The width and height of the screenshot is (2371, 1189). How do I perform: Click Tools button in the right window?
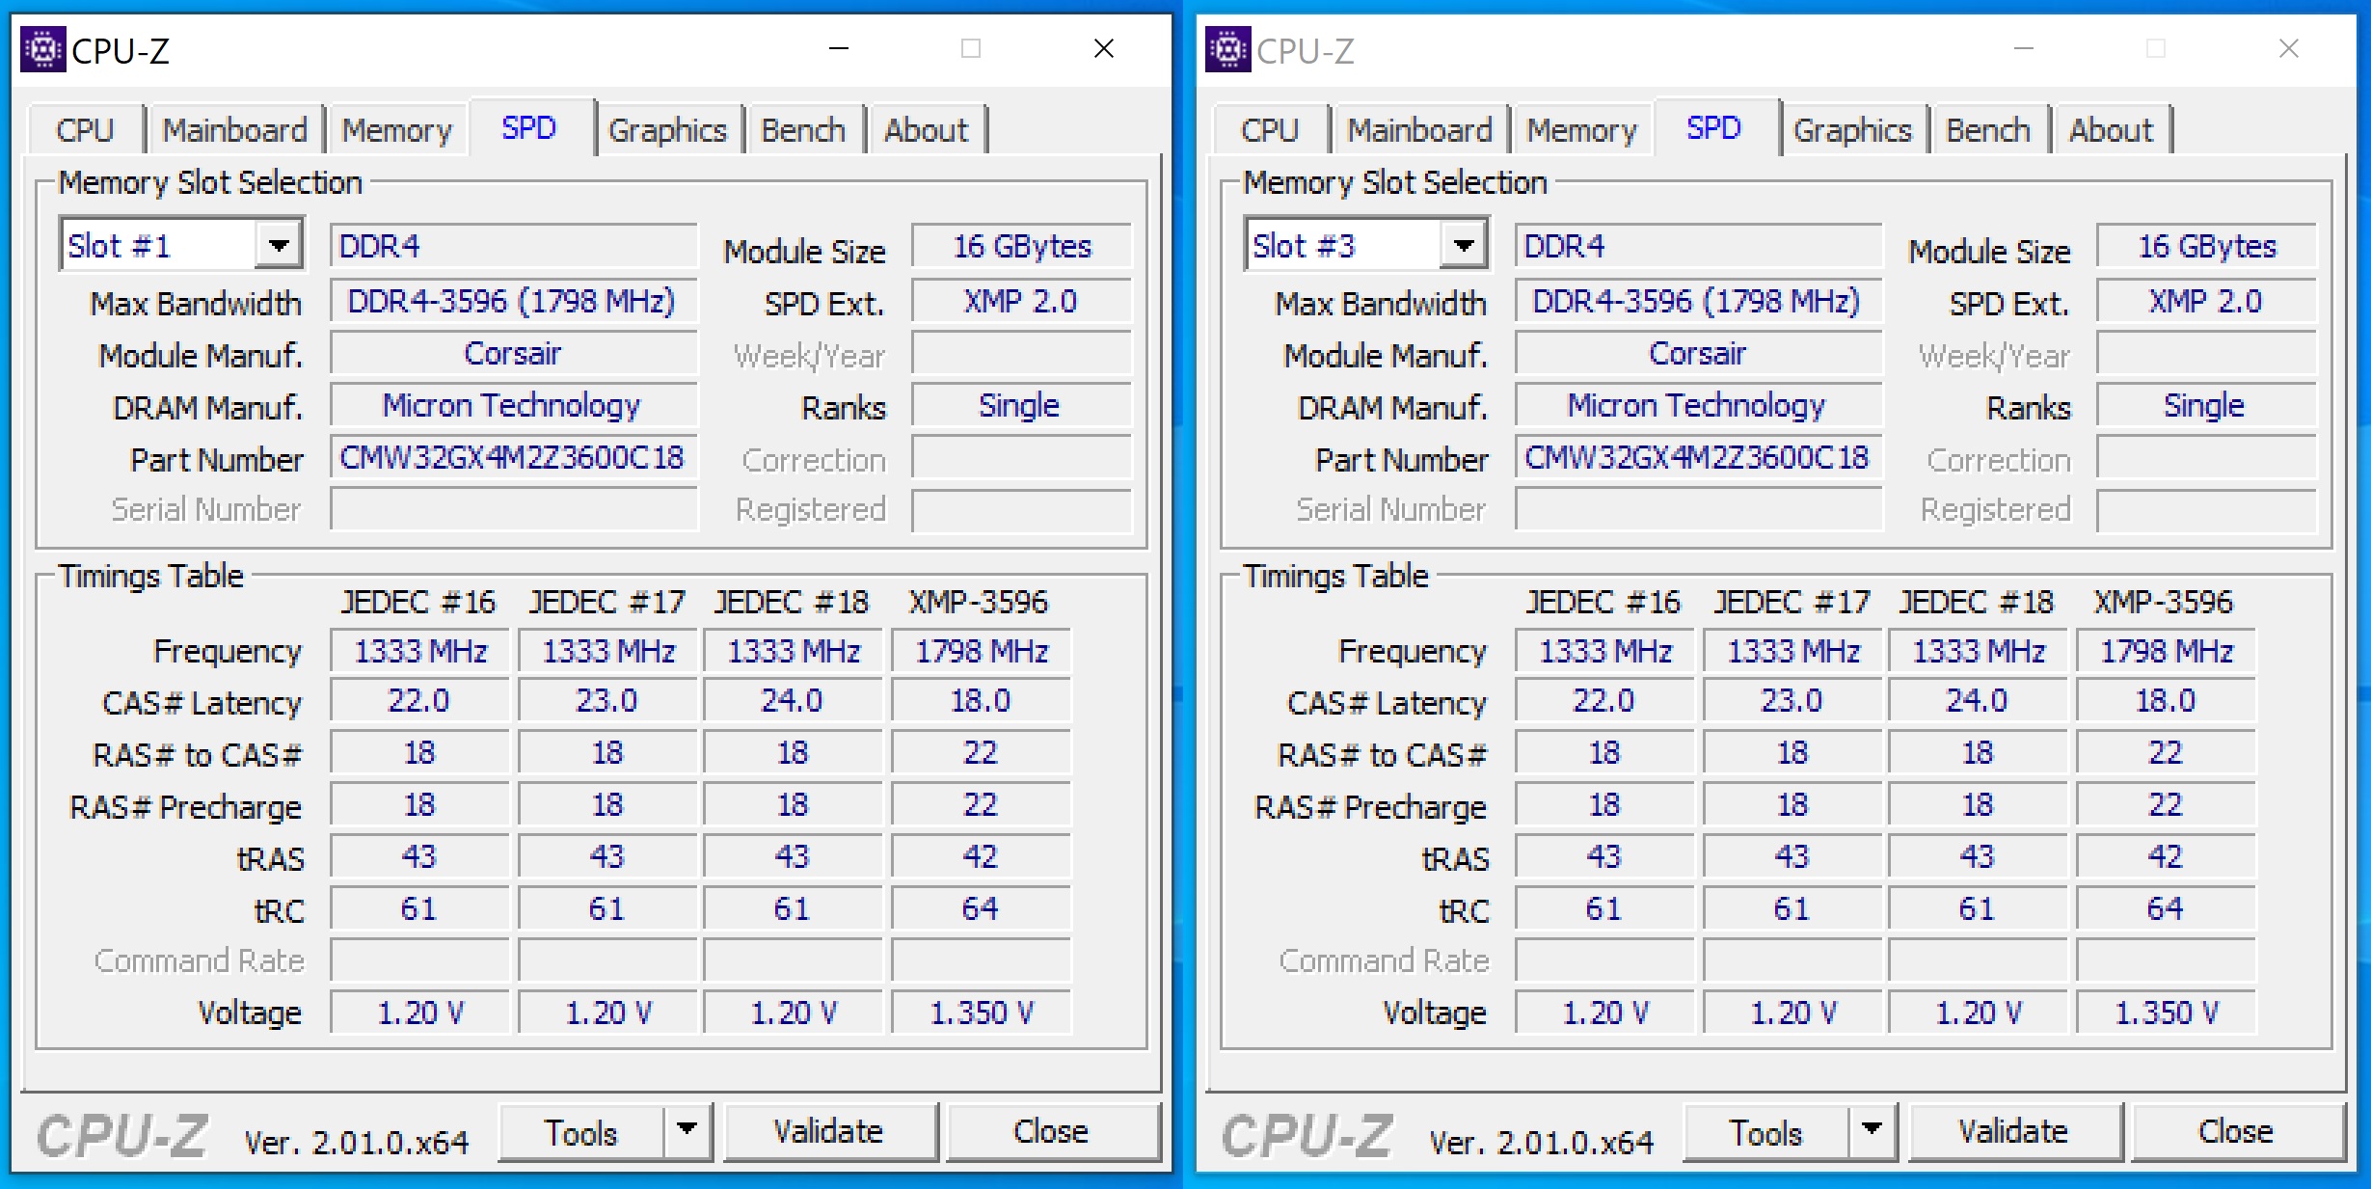[1766, 1132]
